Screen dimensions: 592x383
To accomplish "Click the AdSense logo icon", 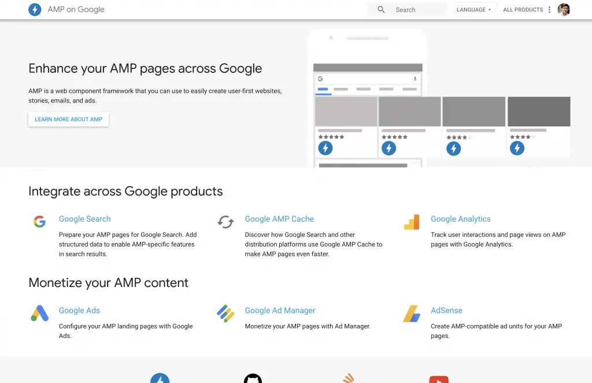I will coord(412,313).
